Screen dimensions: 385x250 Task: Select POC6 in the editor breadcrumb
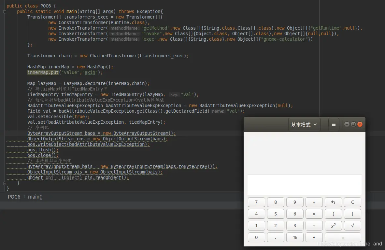(14, 197)
